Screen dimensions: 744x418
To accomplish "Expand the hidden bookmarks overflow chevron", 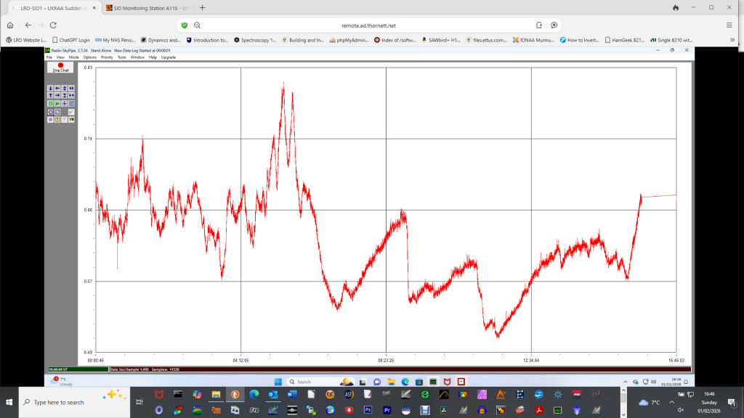I will 732,40.
